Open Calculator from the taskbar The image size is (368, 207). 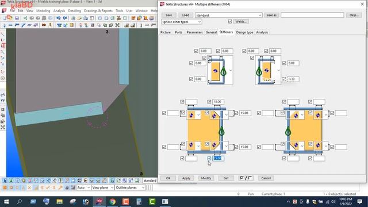tap(139, 202)
